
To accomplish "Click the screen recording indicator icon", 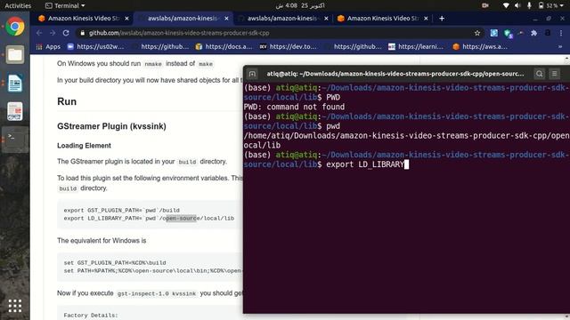I will click(485, 6).
